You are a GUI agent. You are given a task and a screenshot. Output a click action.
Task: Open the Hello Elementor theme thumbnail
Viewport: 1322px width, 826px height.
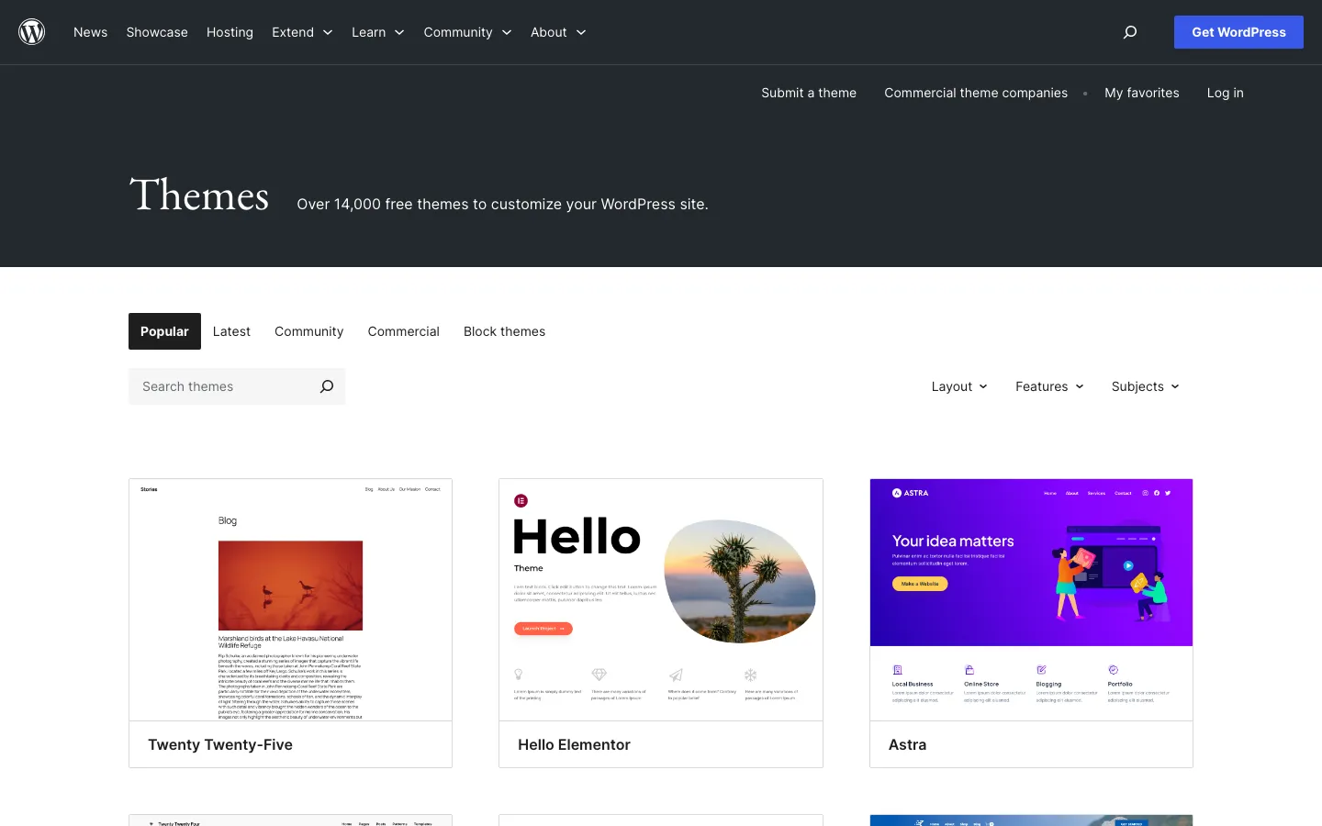pos(661,599)
